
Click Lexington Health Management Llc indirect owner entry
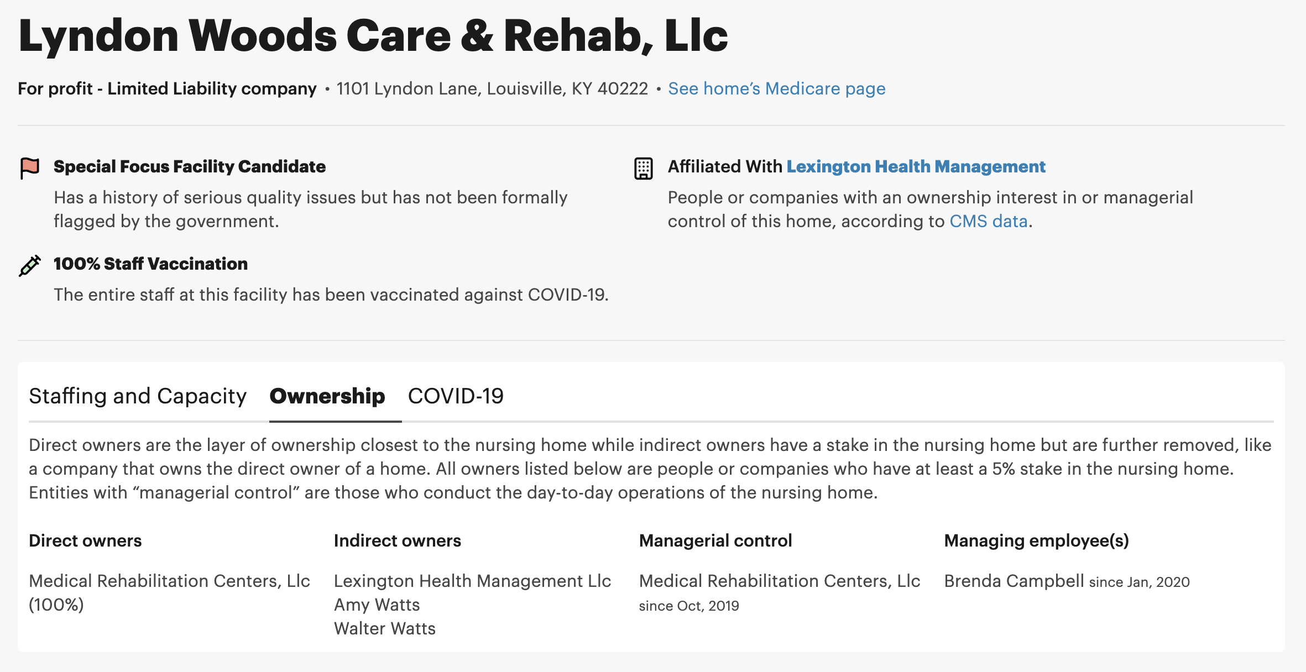pos(472,581)
